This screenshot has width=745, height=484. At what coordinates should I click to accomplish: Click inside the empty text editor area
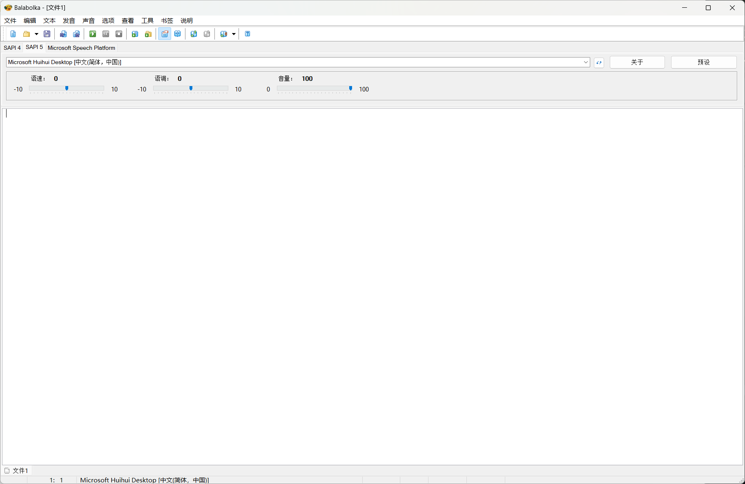(x=372, y=286)
